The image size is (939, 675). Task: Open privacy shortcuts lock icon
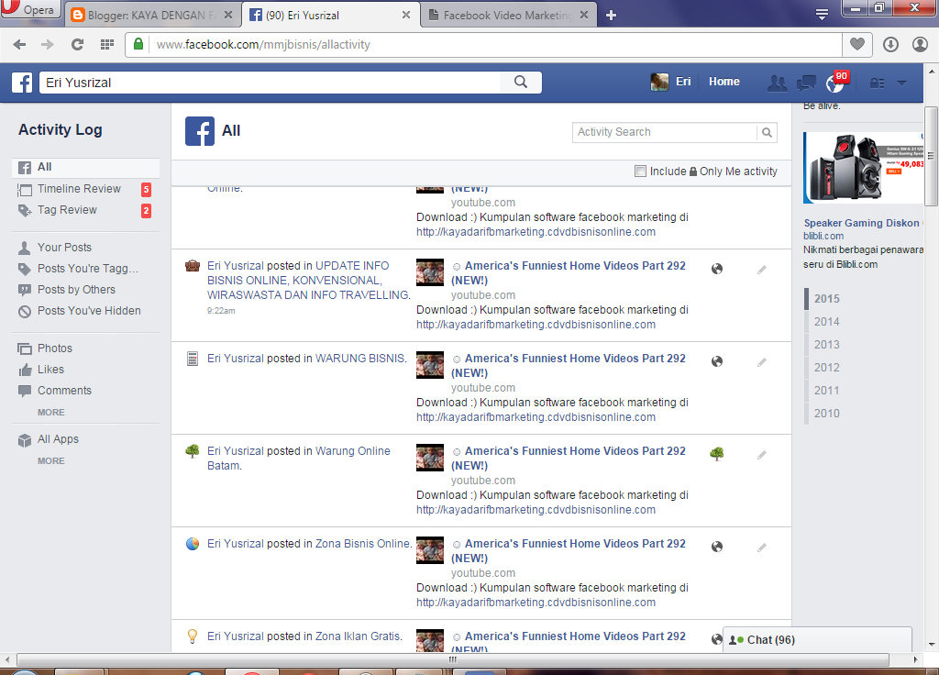click(877, 83)
